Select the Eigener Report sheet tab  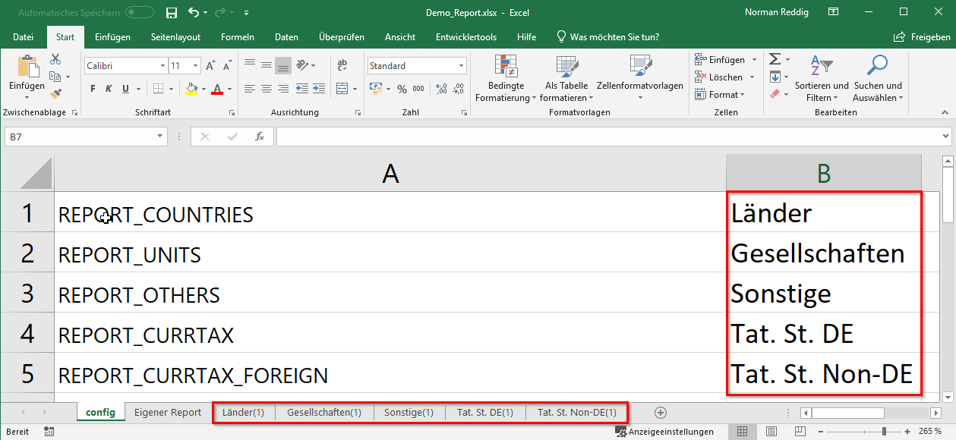(x=168, y=413)
